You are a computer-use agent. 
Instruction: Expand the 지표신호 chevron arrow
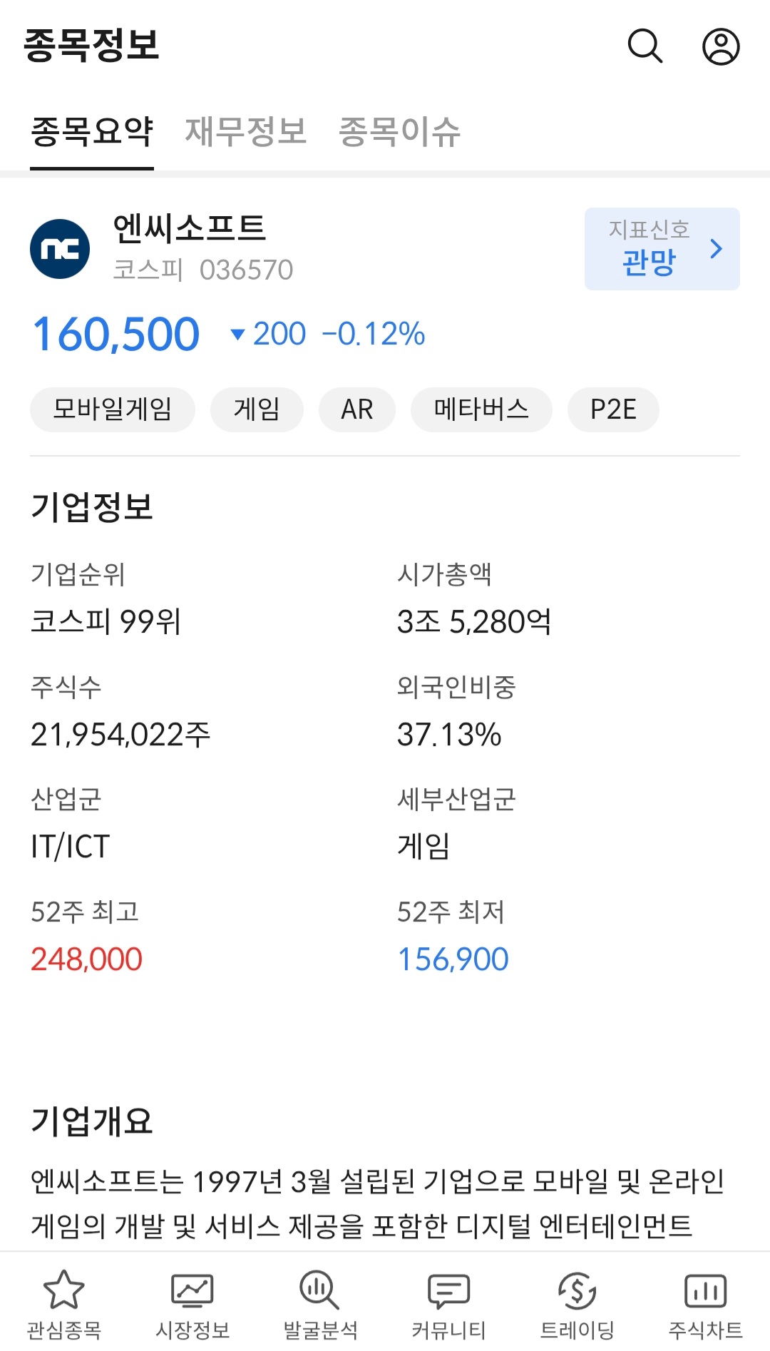click(x=717, y=249)
